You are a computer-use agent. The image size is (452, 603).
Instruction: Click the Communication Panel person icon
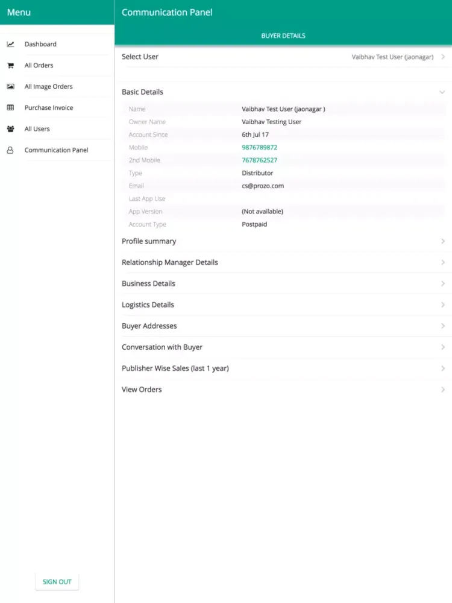(x=10, y=150)
